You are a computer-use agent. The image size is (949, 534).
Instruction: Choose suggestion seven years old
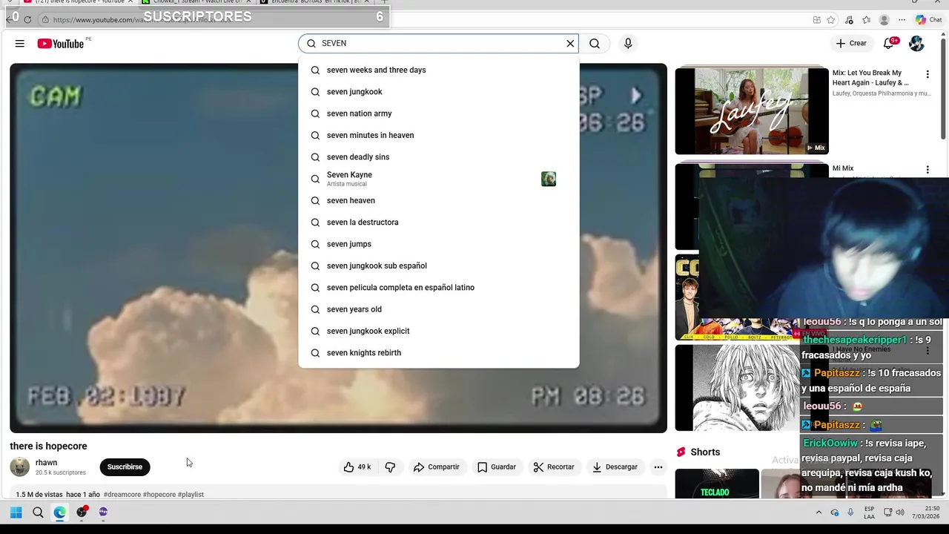tap(439, 309)
